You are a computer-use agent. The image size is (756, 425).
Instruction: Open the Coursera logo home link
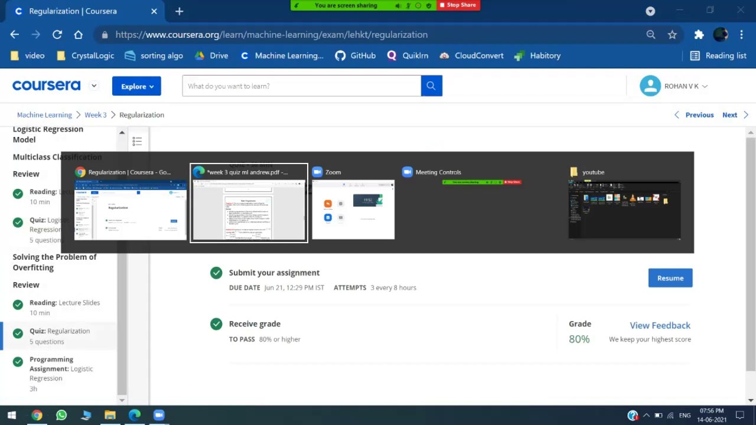tap(46, 86)
